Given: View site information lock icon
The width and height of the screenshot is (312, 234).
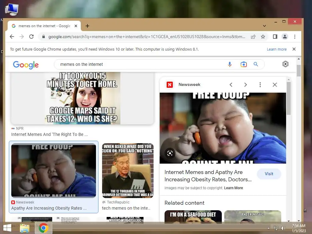Looking at the screenshot, I should (x=43, y=37).
